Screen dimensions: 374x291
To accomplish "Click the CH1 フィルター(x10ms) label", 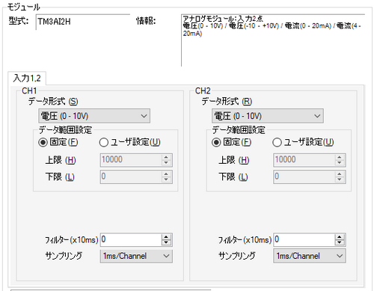I will 72,240.
